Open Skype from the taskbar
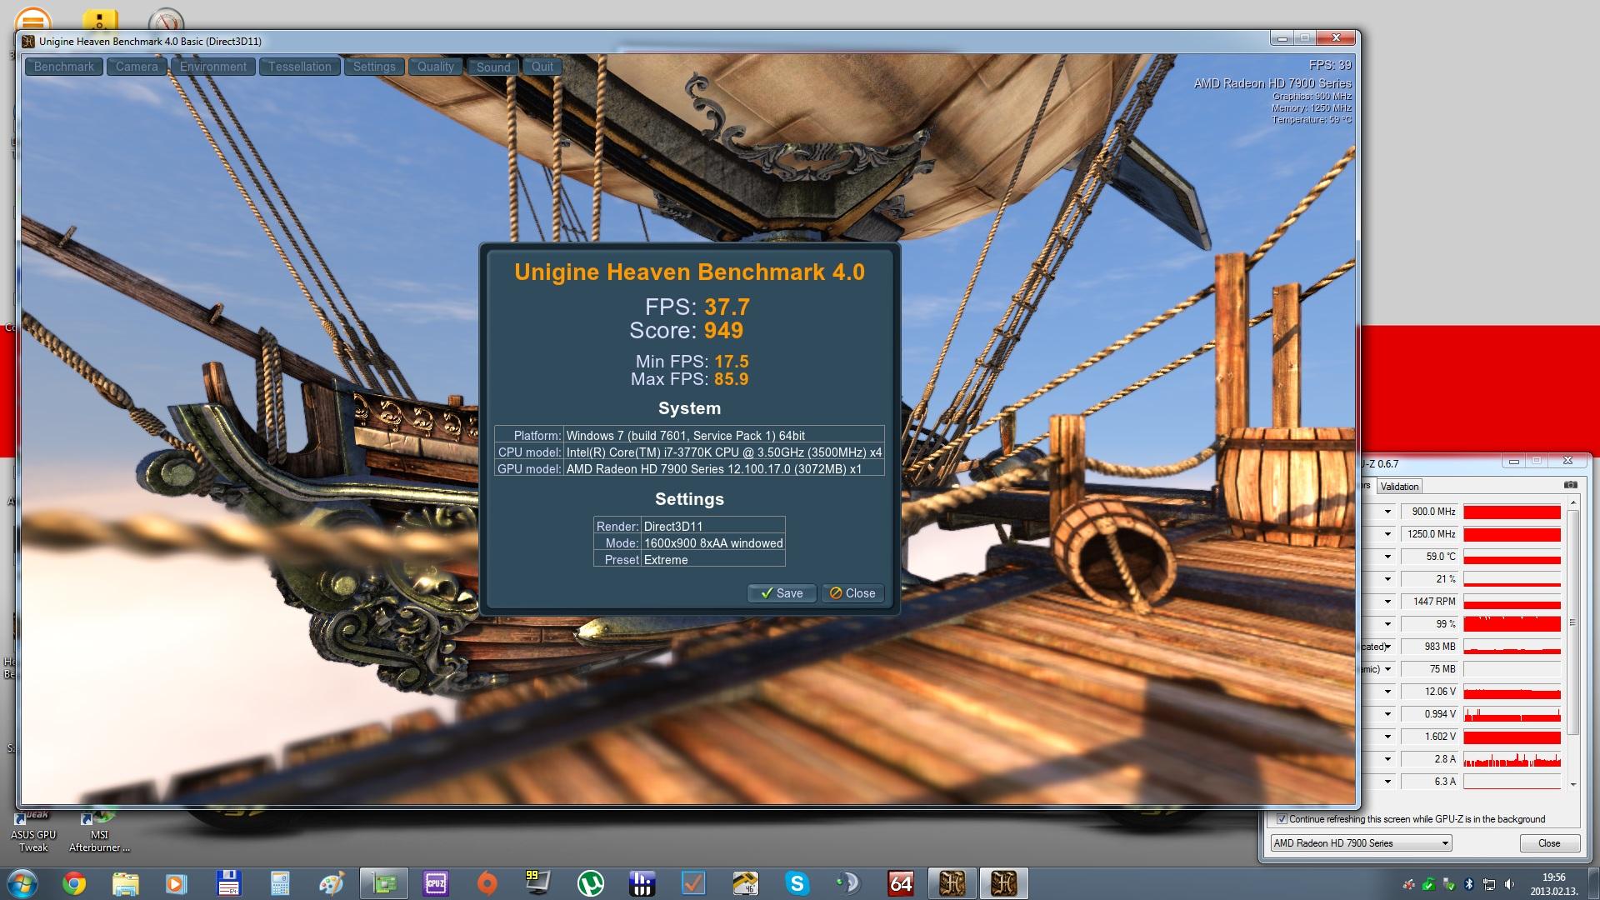 pos(797,883)
